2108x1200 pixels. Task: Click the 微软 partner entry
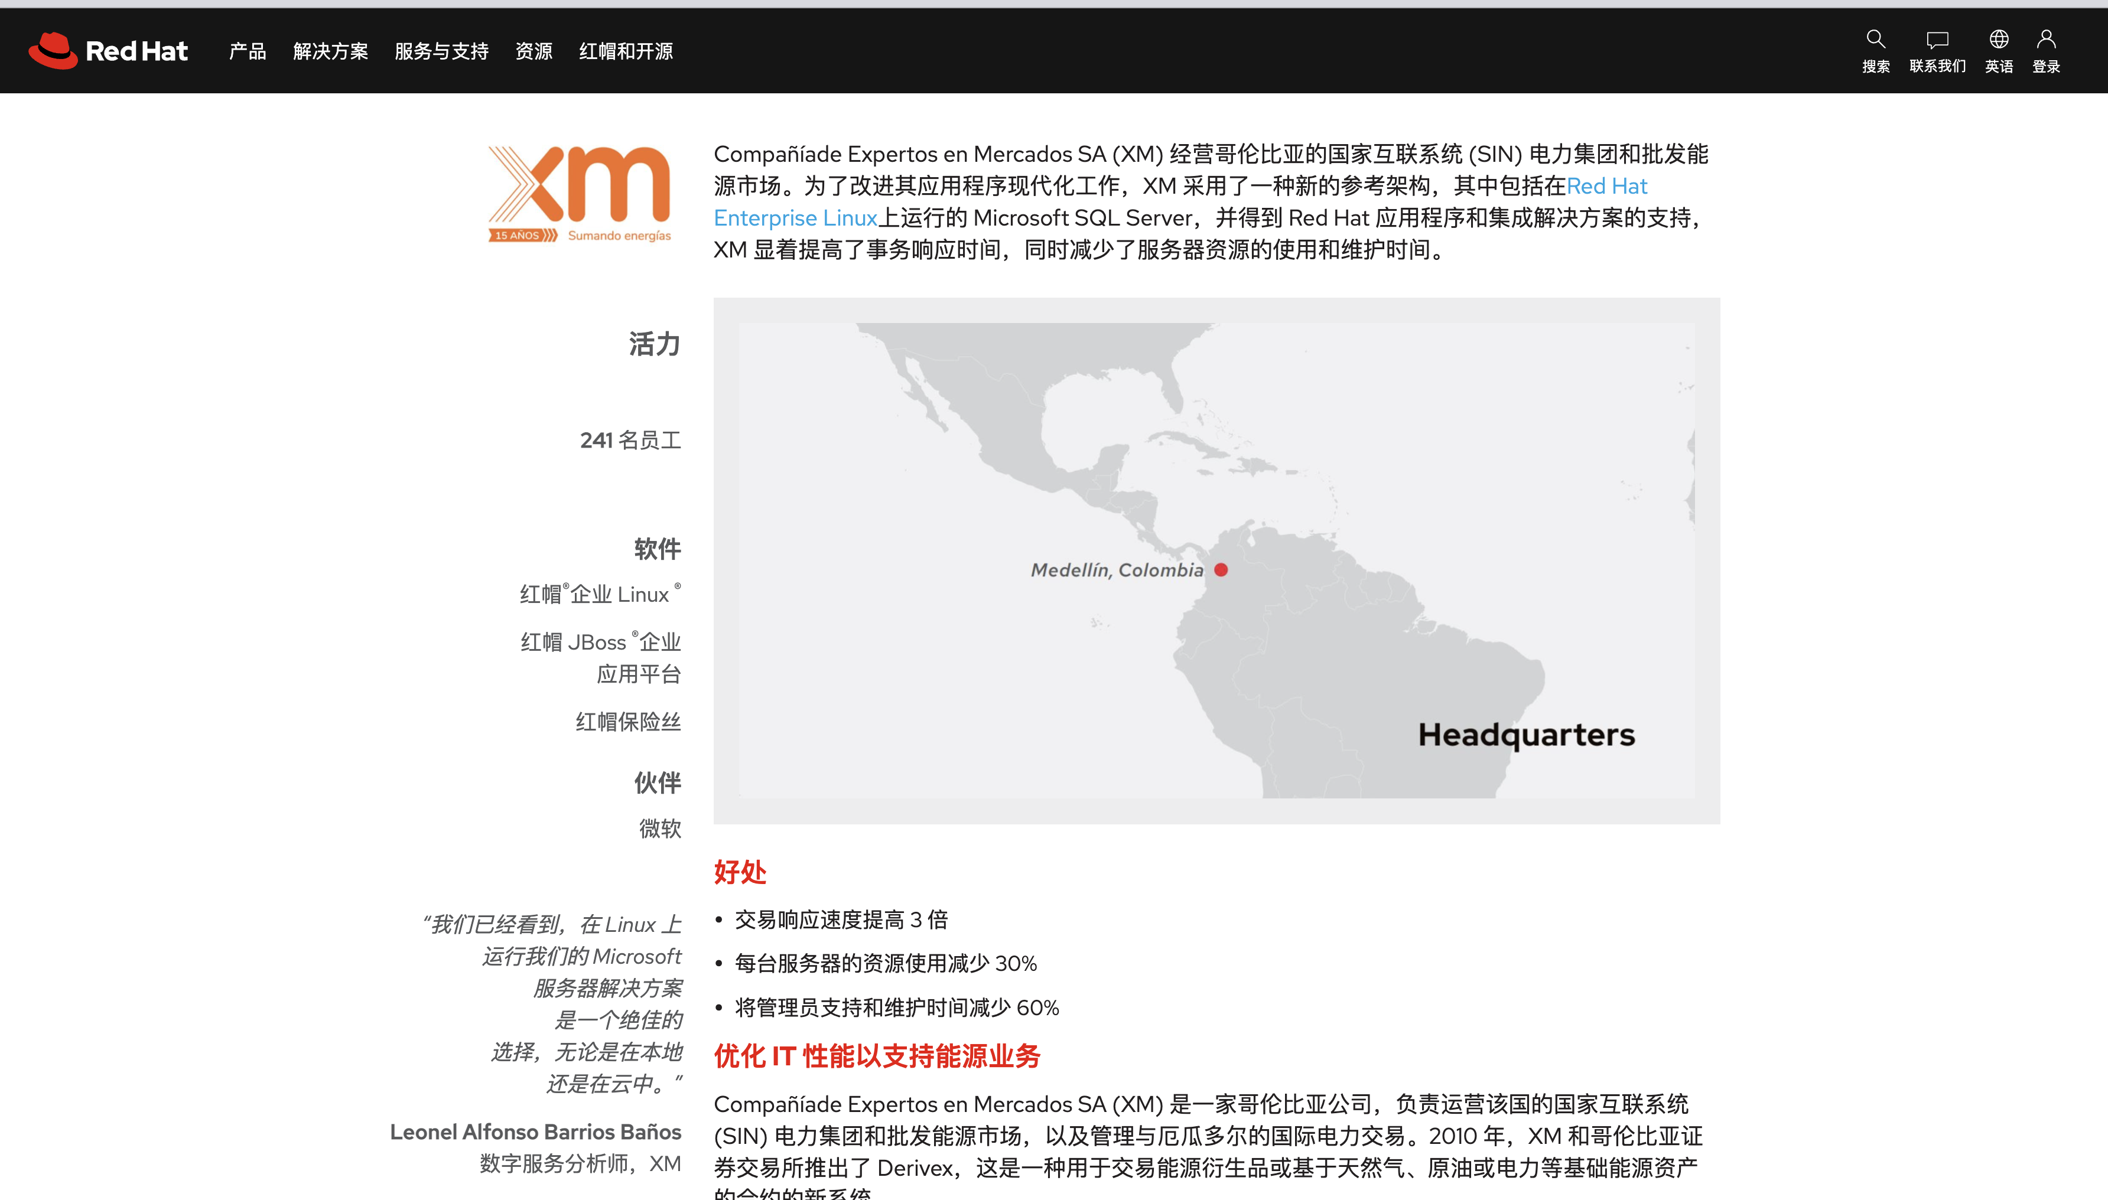(661, 829)
